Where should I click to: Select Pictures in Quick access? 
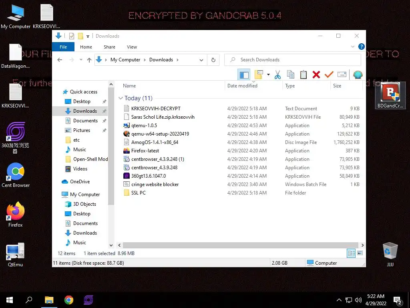click(82, 130)
